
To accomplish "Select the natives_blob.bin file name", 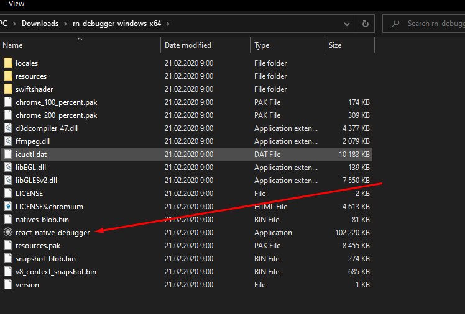I will coord(42,220).
